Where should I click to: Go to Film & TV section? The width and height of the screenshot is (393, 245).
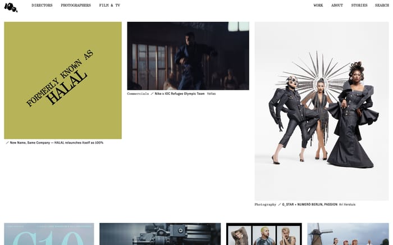[x=109, y=5]
